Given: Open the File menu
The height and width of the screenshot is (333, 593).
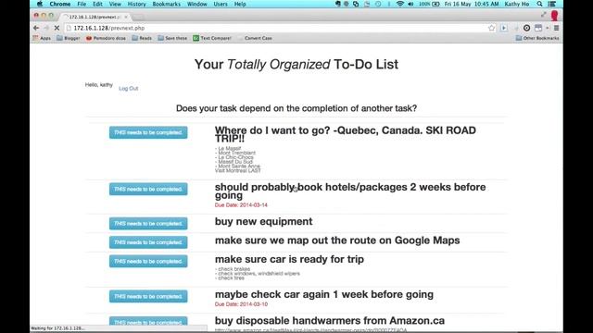Looking at the screenshot, I should (82, 4).
